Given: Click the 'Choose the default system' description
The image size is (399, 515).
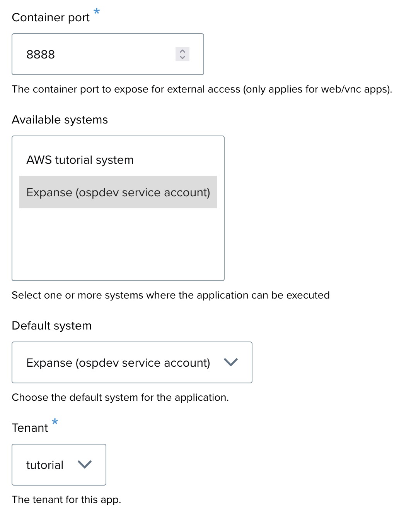Looking at the screenshot, I should (x=120, y=397).
